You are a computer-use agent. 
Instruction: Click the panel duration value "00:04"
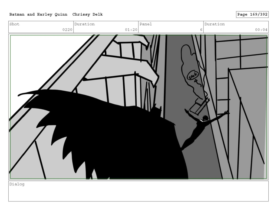tap(261, 30)
